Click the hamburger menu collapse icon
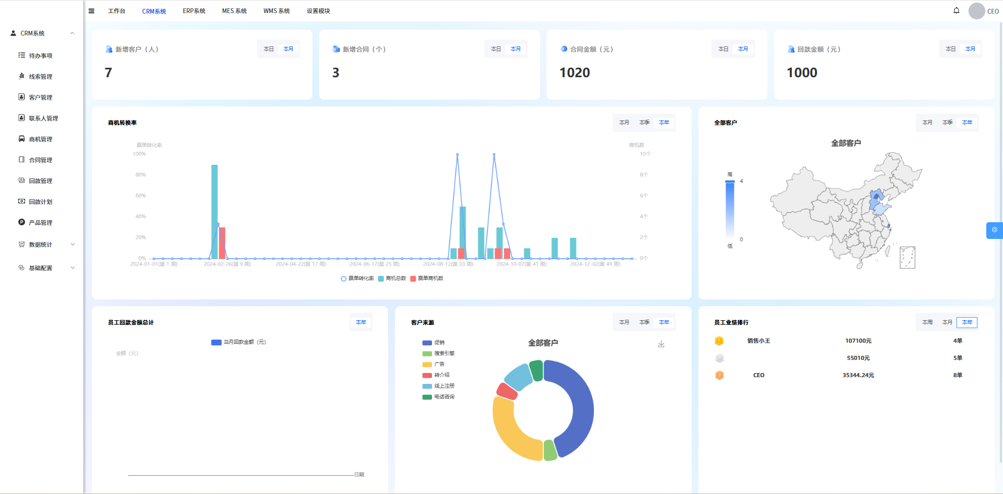Screen dimensions: 1003x494 pos(91,11)
